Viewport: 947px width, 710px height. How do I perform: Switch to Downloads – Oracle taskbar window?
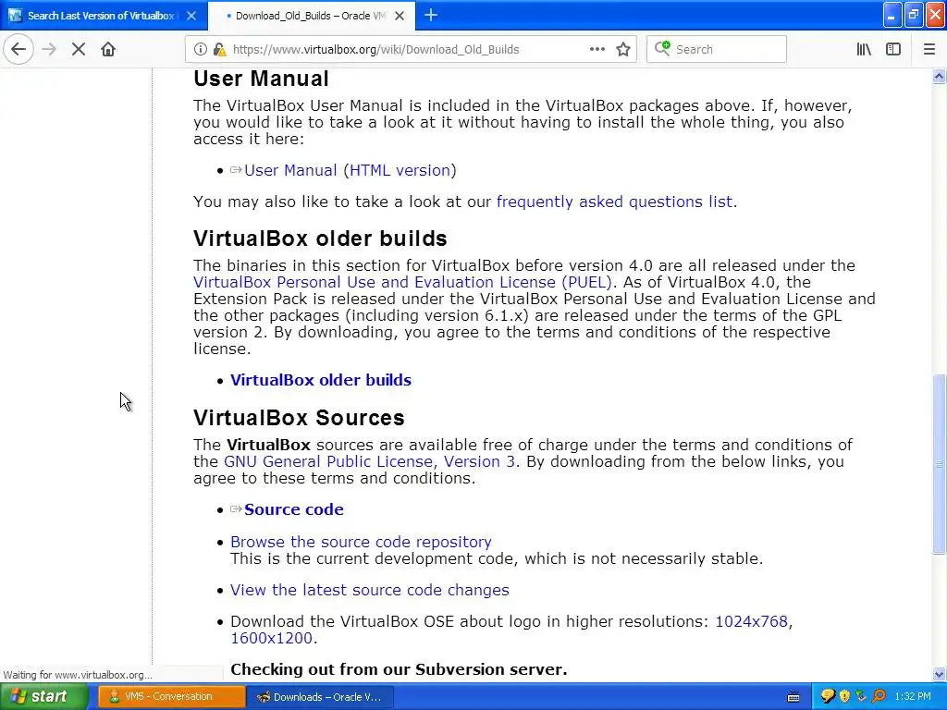coord(320,697)
